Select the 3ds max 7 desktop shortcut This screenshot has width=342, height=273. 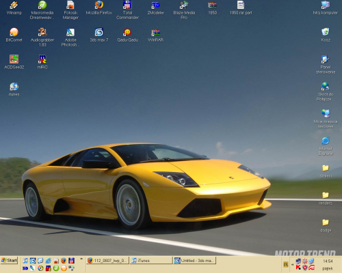tap(99, 35)
